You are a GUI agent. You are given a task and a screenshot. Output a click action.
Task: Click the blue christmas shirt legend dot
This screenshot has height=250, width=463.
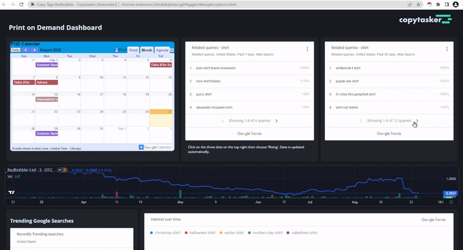pyautogui.click(x=151, y=233)
